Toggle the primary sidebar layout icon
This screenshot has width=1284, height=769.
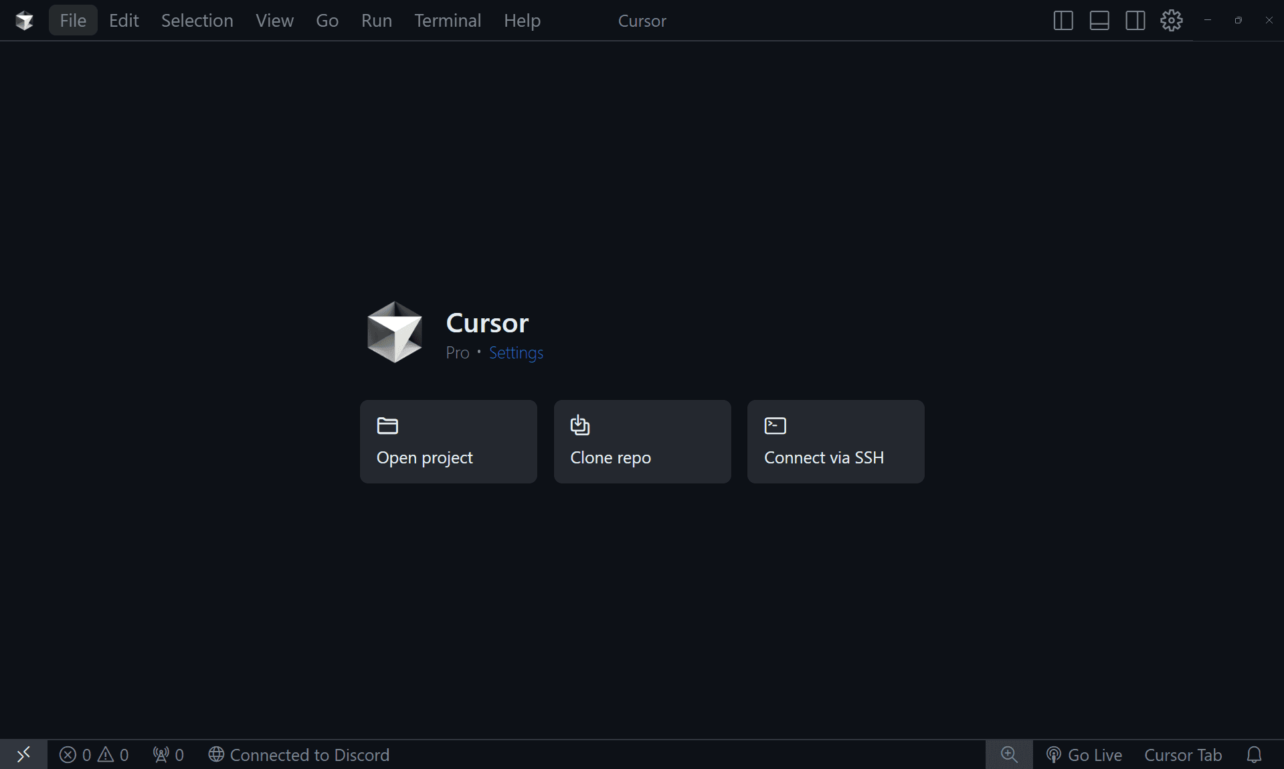(x=1063, y=20)
